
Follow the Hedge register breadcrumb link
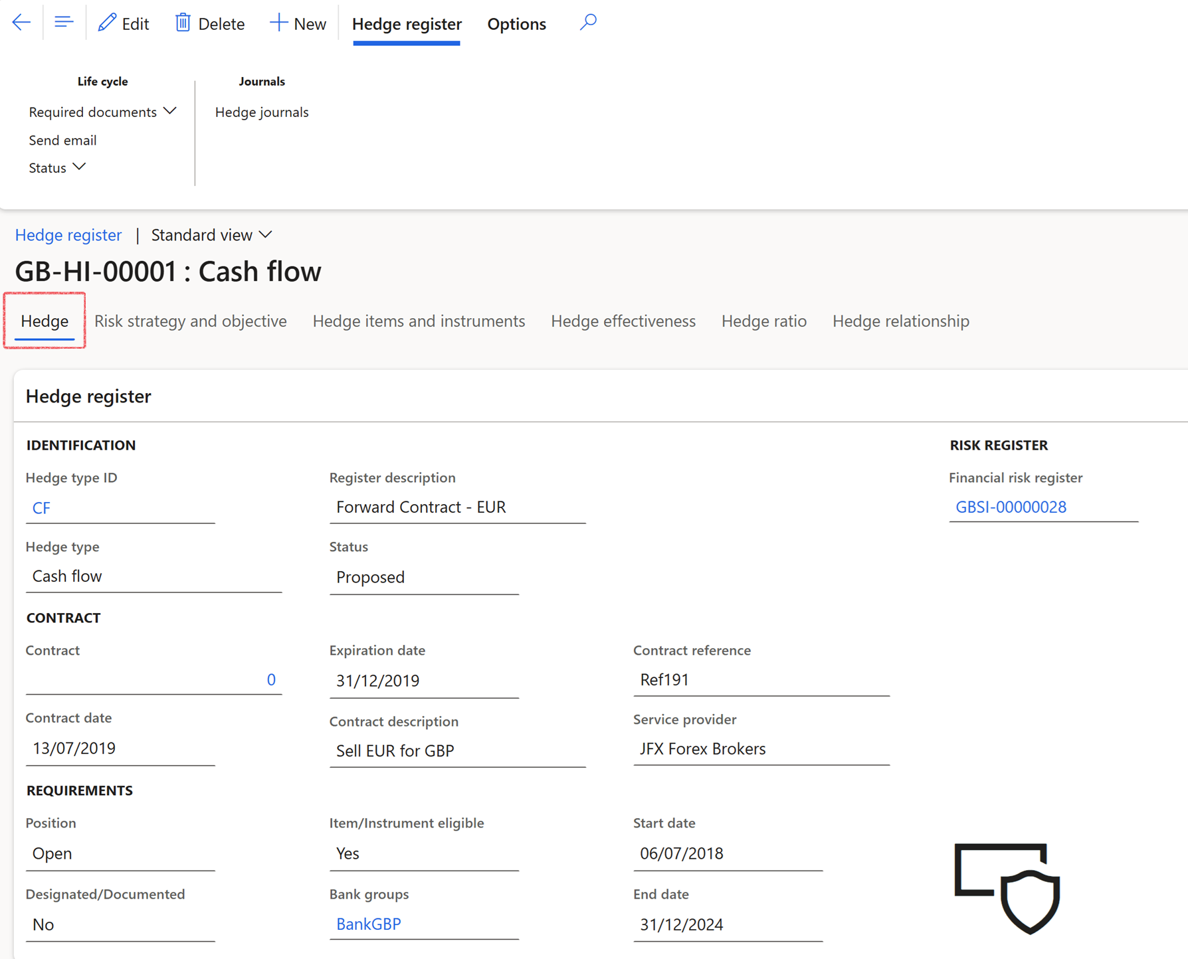click(68, 234)
